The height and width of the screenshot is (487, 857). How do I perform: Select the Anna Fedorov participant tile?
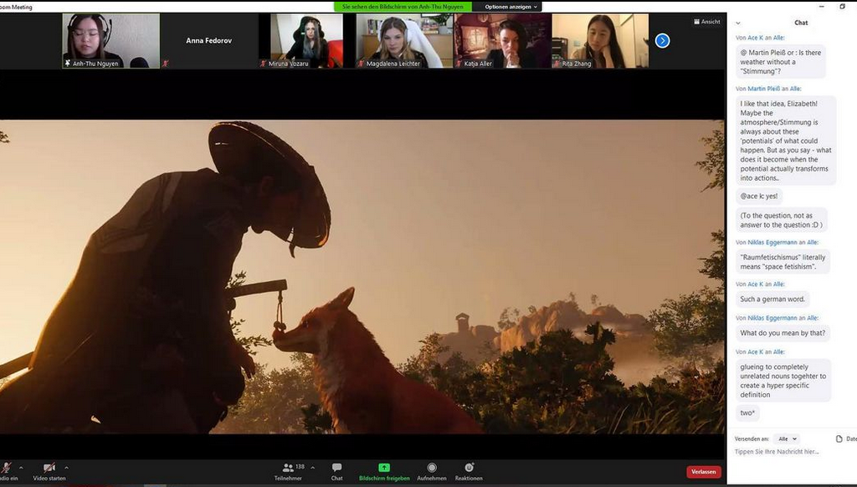point(208,41)
